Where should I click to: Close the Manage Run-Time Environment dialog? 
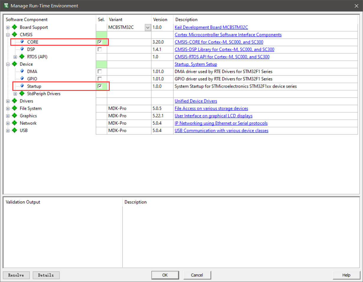(x=356, y=6)
